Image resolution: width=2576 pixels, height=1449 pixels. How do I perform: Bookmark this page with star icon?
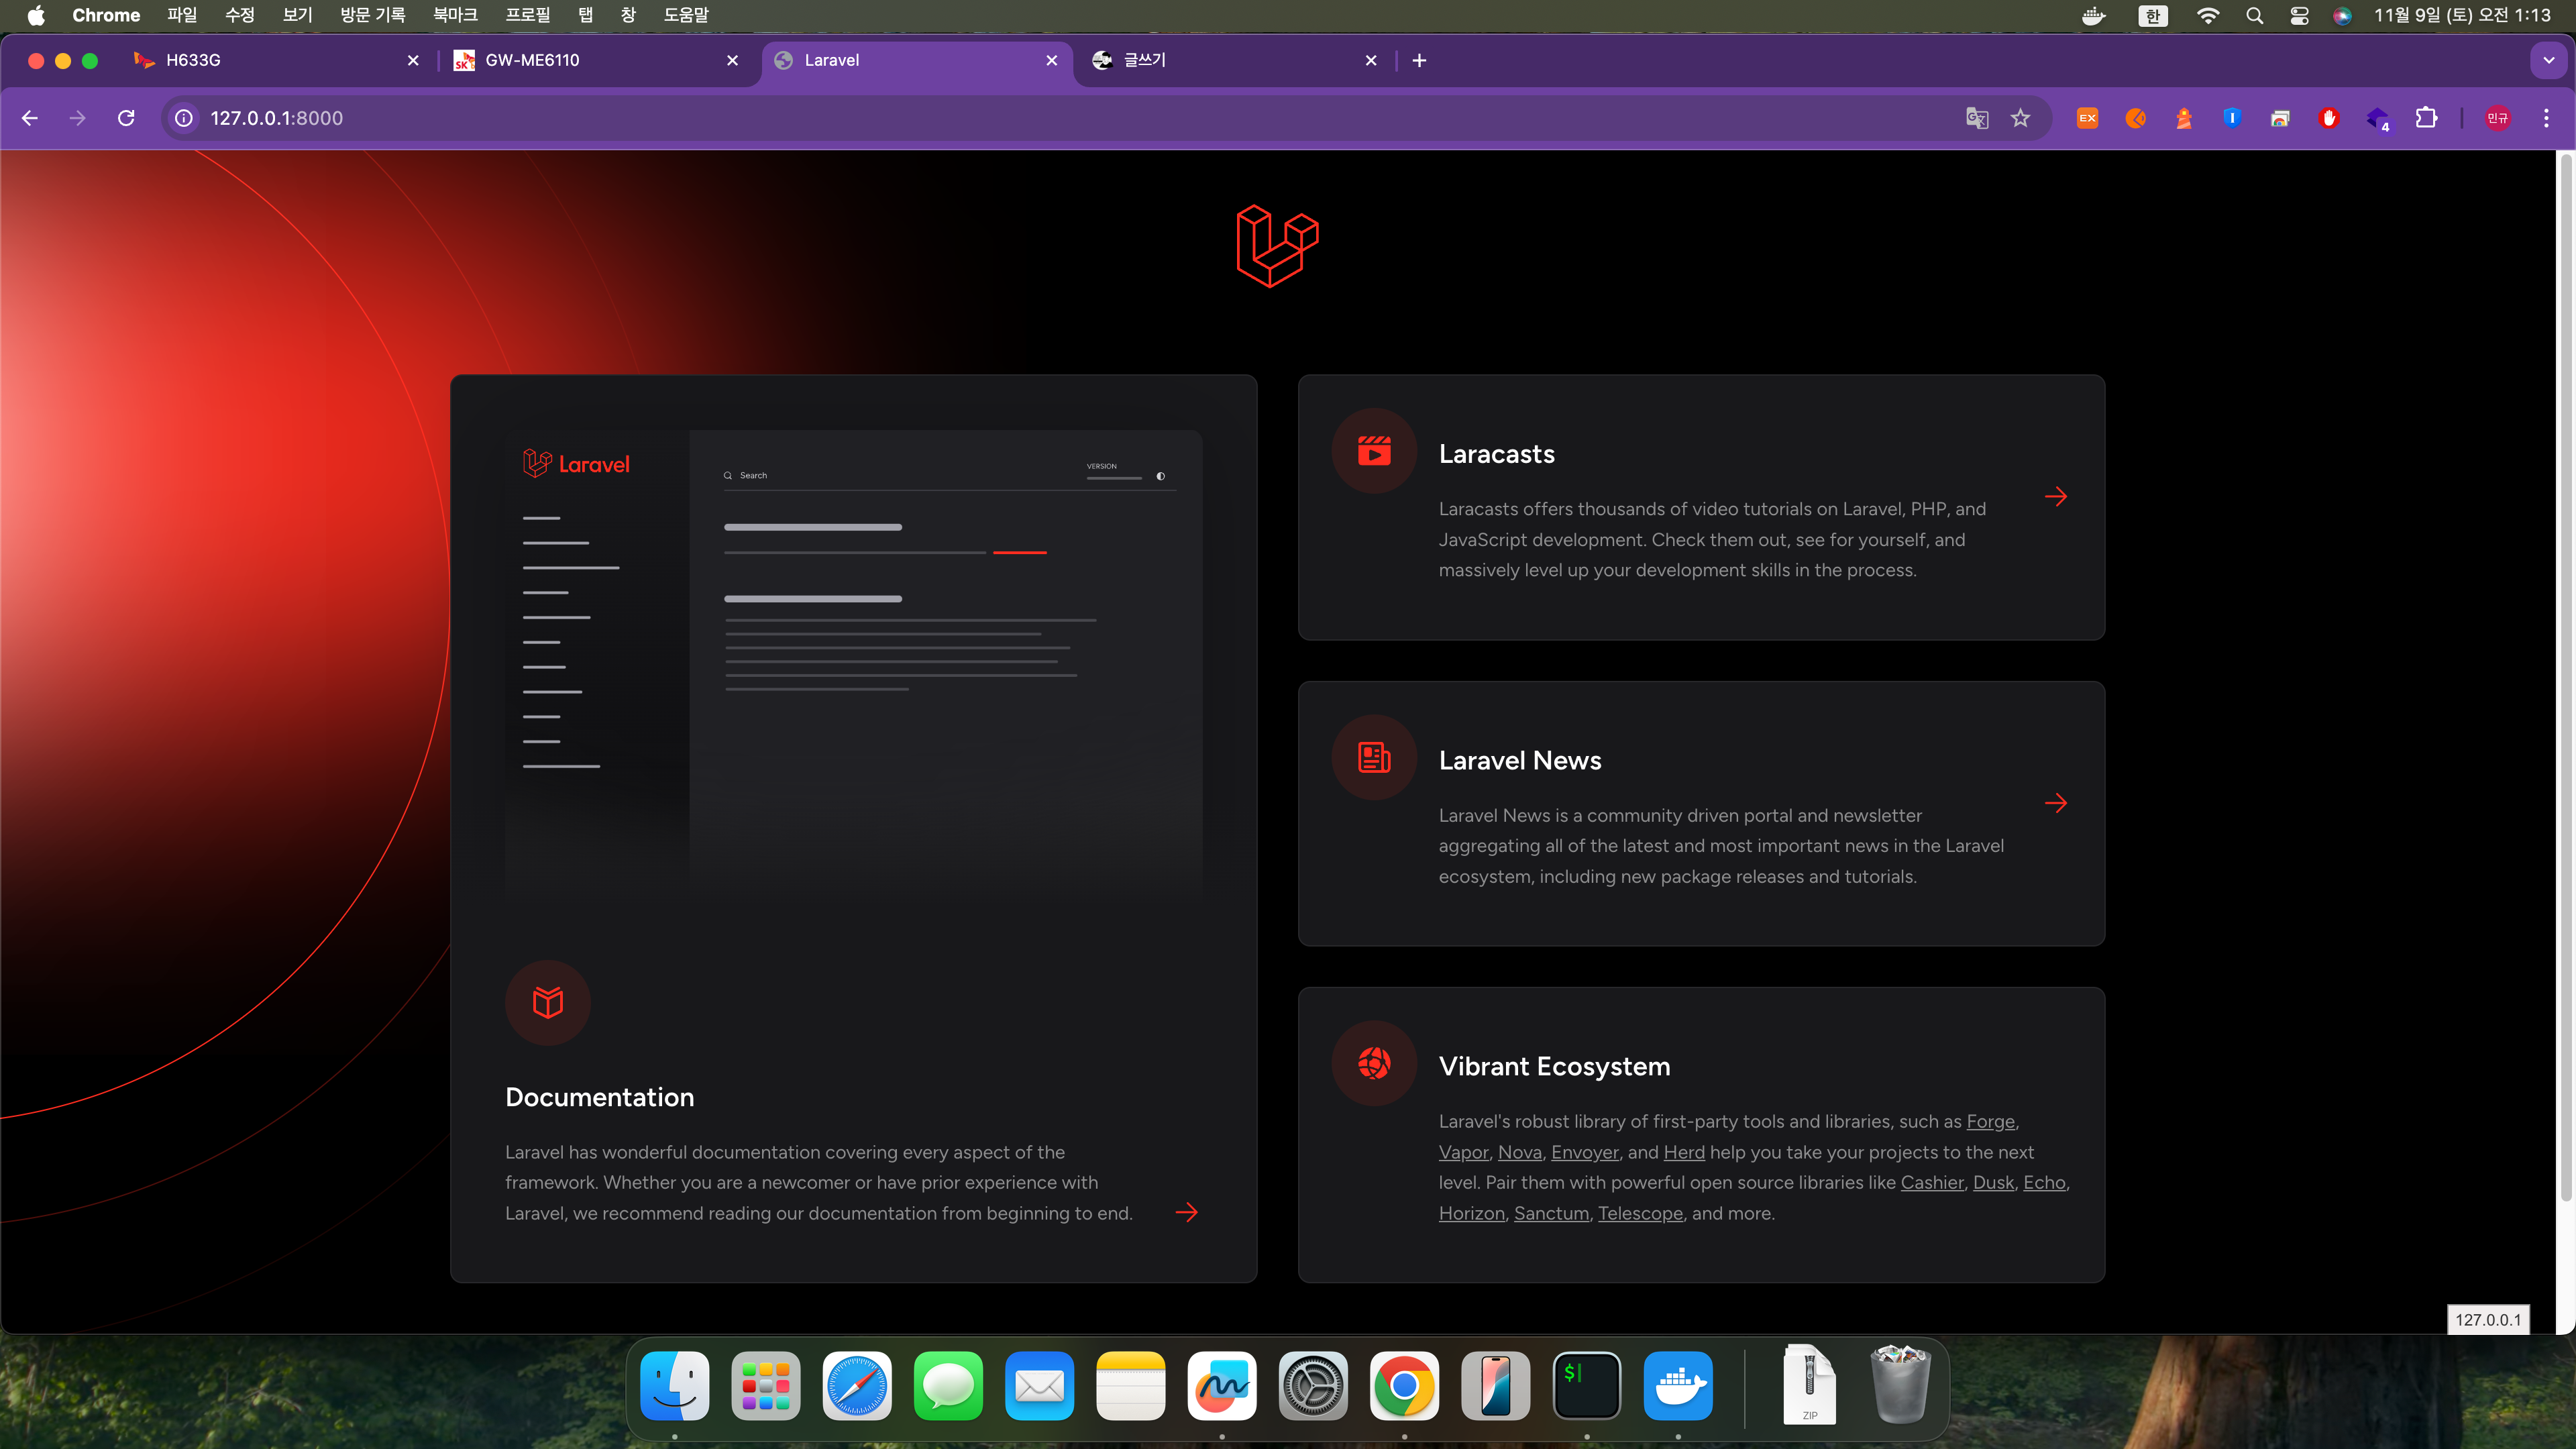click(2021, 118)
